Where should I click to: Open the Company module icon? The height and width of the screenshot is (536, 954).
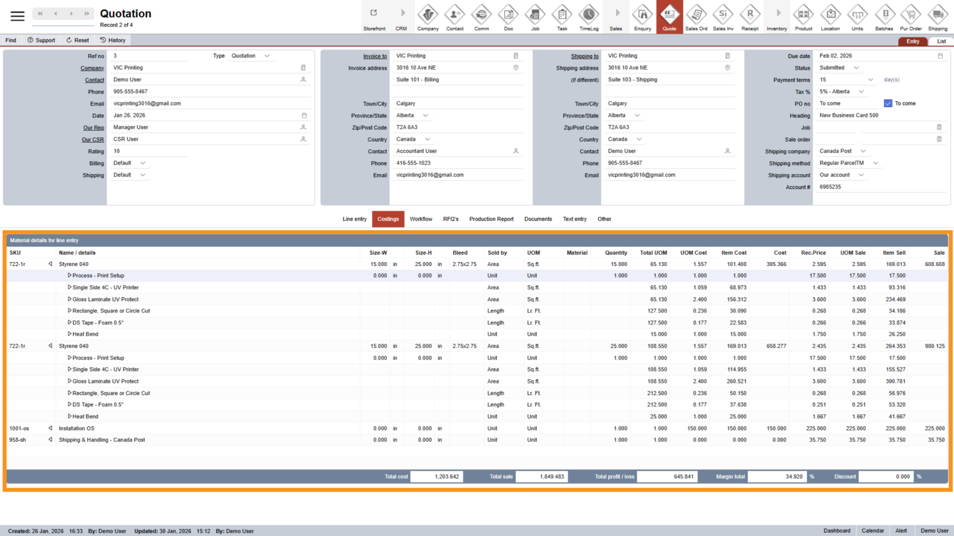tap(428, 16)
